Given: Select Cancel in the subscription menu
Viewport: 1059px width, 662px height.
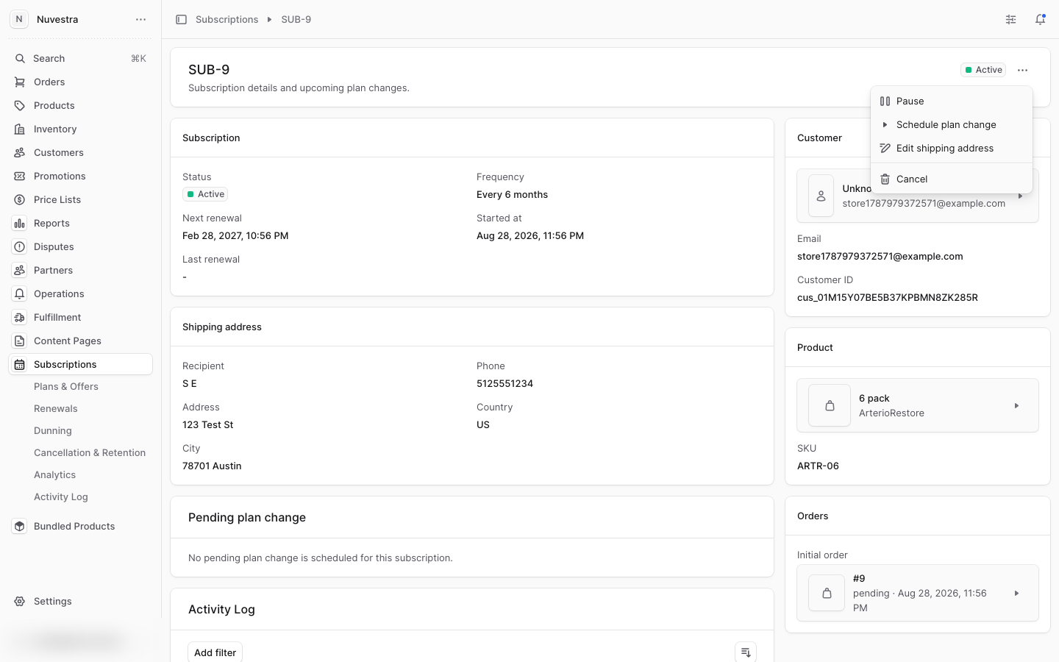Looking at the screenshot, I should click(x=952, y=179).
